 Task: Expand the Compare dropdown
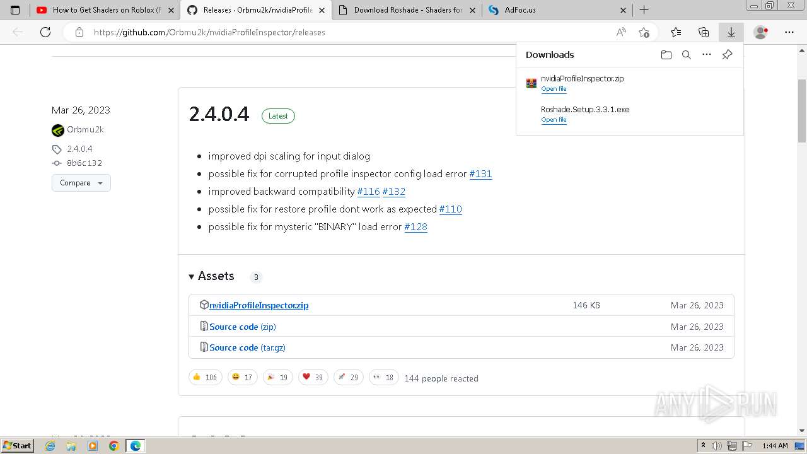(81, 183)
